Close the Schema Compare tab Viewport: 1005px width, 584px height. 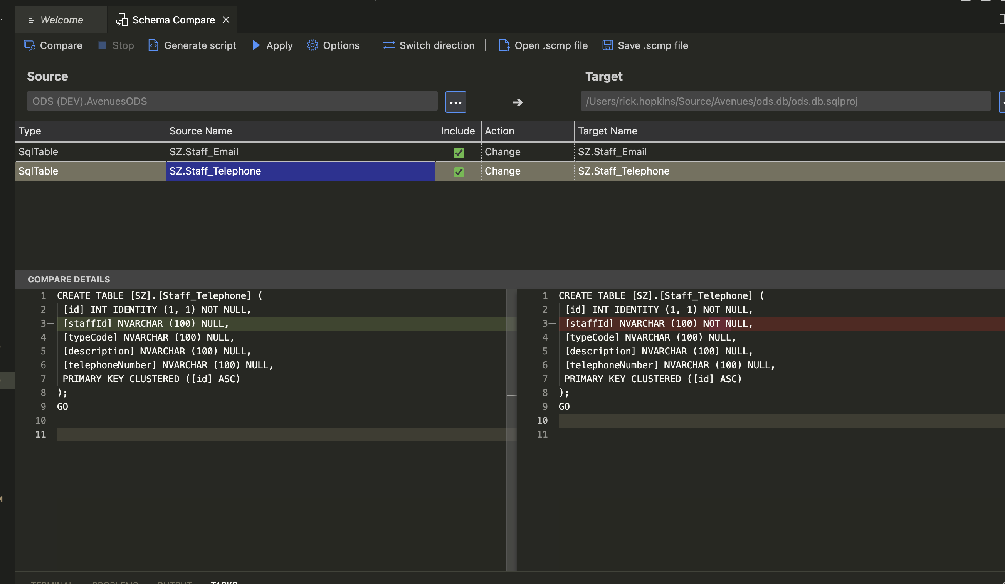(226, 20)
